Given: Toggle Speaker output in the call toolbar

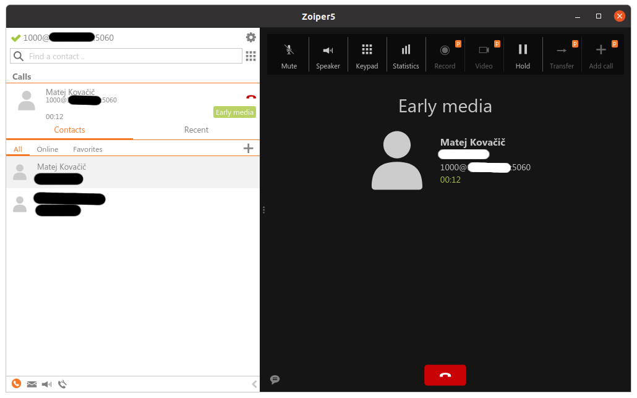Looking at the screenshot, I should pos(328,54).
